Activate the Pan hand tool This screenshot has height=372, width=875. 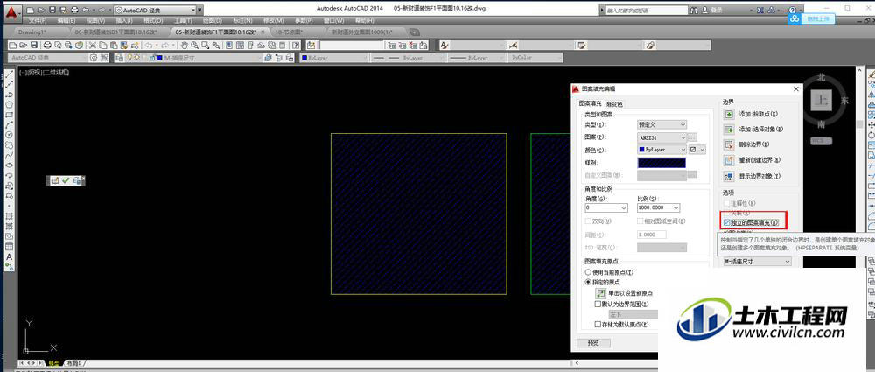[185, 46]
